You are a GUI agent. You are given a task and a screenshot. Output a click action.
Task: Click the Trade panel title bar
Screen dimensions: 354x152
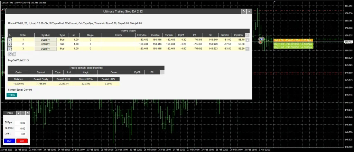(x=10, y=113)
